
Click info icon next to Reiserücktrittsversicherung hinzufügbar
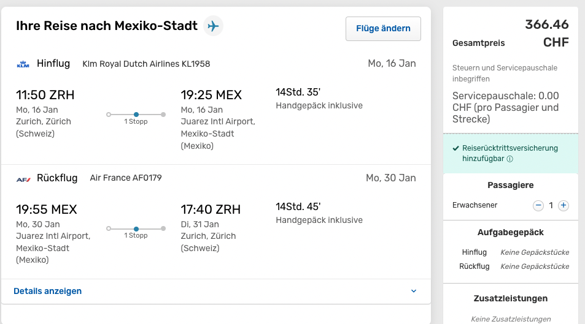click(510, 159)
